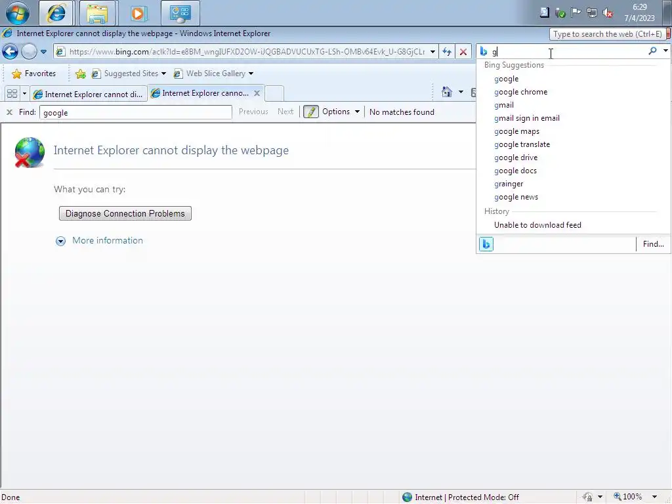The width and height of the screenshot is (672, 504).
Task: Click the Action Center flag tray icon
Action: click(576, 12)
